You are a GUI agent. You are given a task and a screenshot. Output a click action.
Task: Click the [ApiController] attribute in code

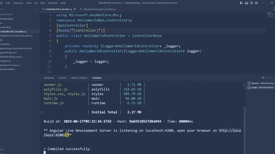pos(72,26)
